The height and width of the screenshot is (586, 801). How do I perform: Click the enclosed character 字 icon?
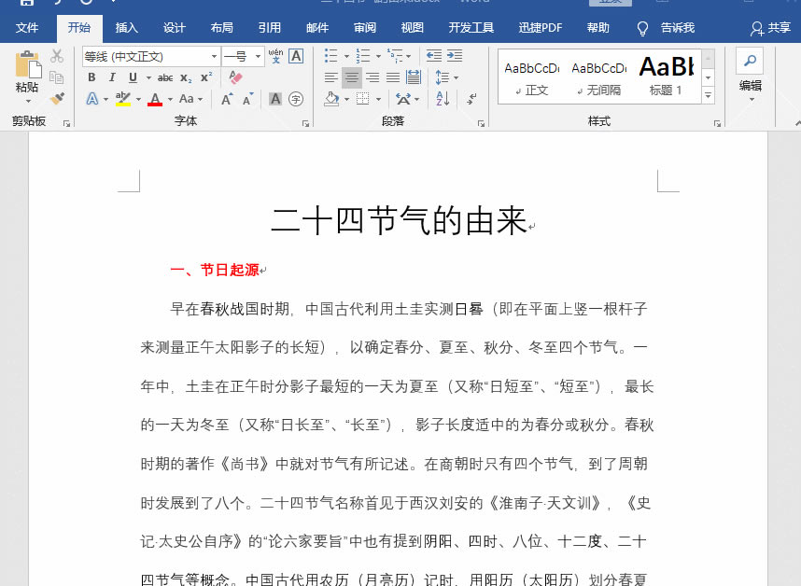coord(296,98)
